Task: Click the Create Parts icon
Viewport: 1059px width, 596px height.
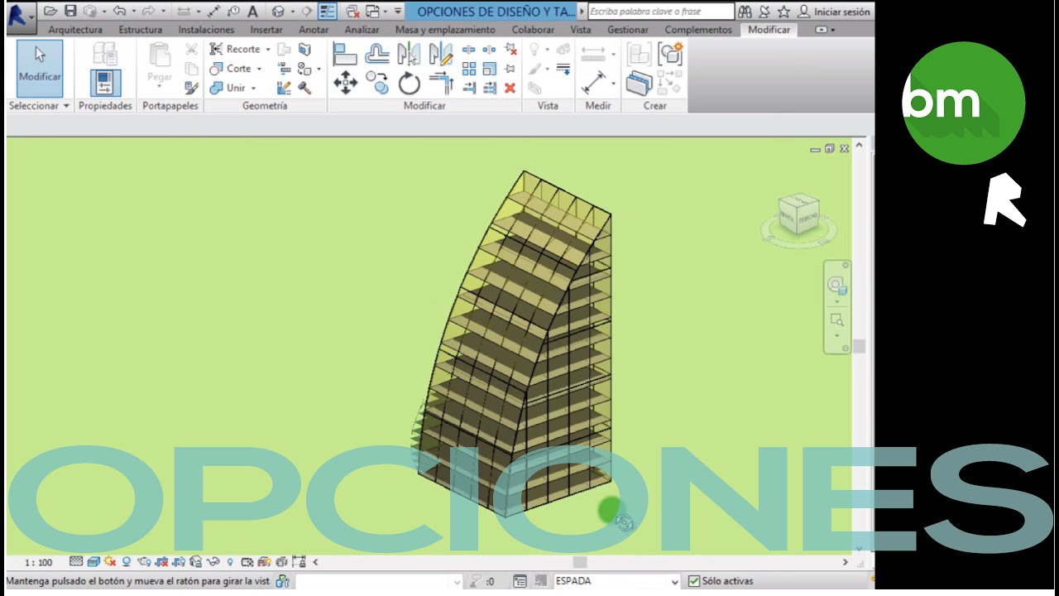Action: coord(639,82)
